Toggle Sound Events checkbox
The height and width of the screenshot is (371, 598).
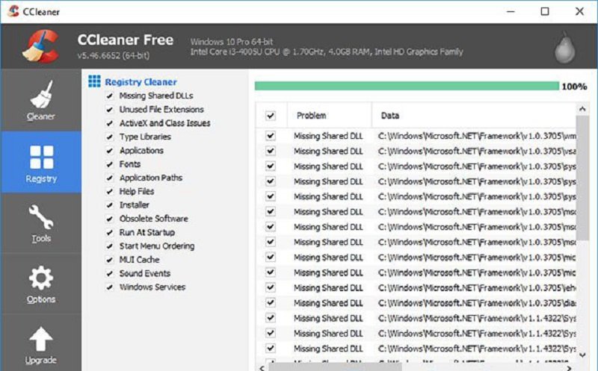pyautogui.click(x=110, y=274)
